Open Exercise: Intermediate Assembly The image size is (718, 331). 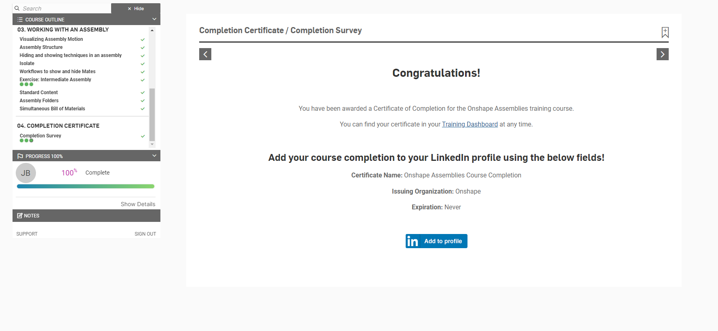(55, 80)
